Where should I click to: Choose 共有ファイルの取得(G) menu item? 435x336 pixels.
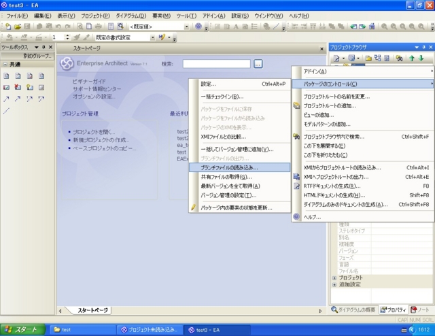pos(239,177)
